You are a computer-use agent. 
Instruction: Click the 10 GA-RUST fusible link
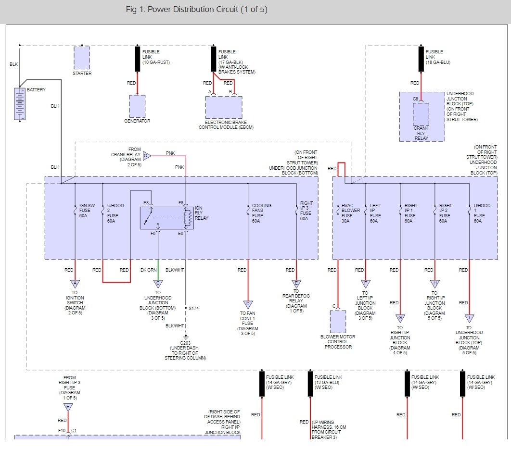click(138, 59)
